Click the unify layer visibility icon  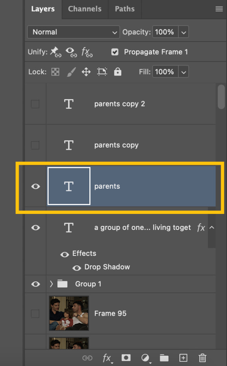71,52
